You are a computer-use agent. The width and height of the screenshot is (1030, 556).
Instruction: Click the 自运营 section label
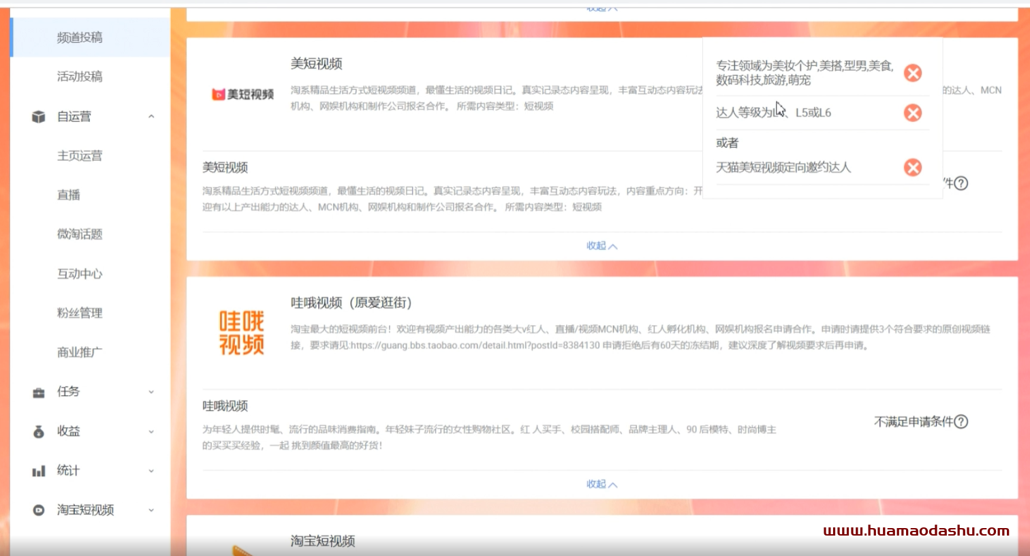74,117
